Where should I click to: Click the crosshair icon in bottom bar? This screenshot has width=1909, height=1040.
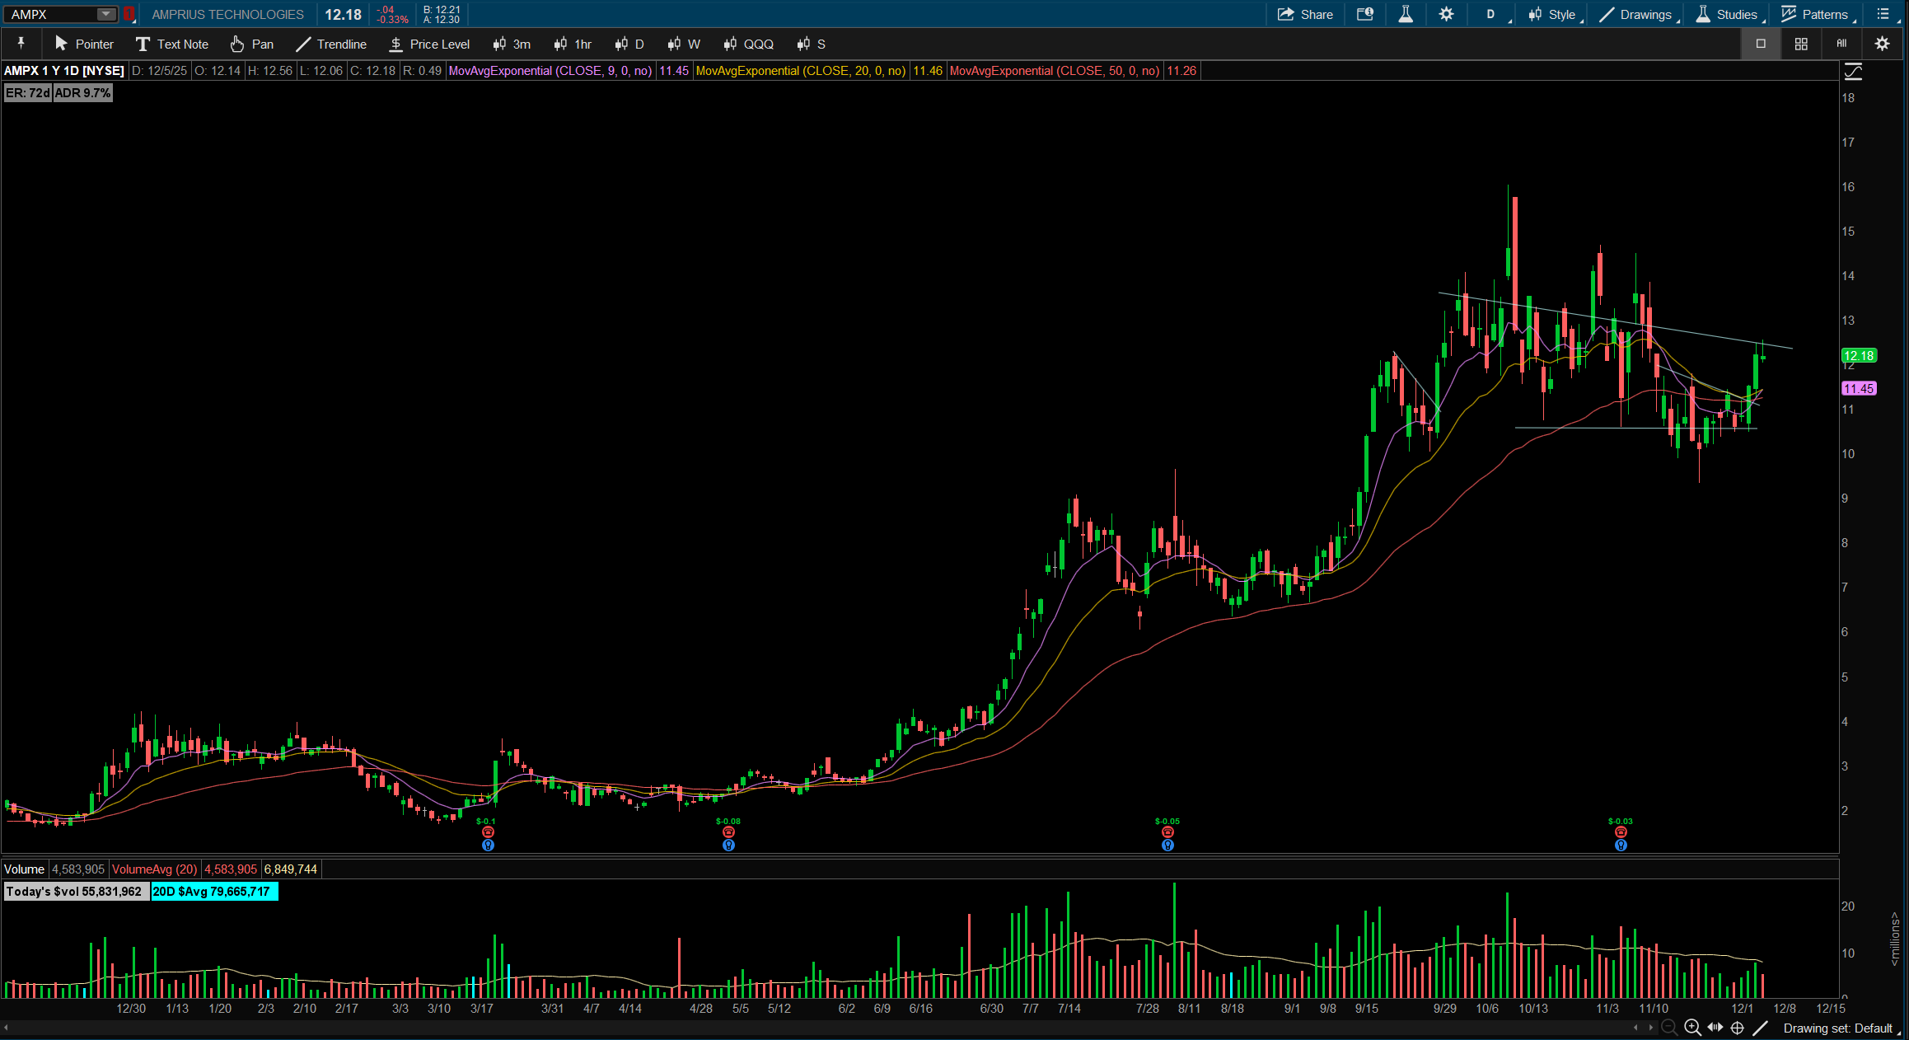pos(1738,1028)
